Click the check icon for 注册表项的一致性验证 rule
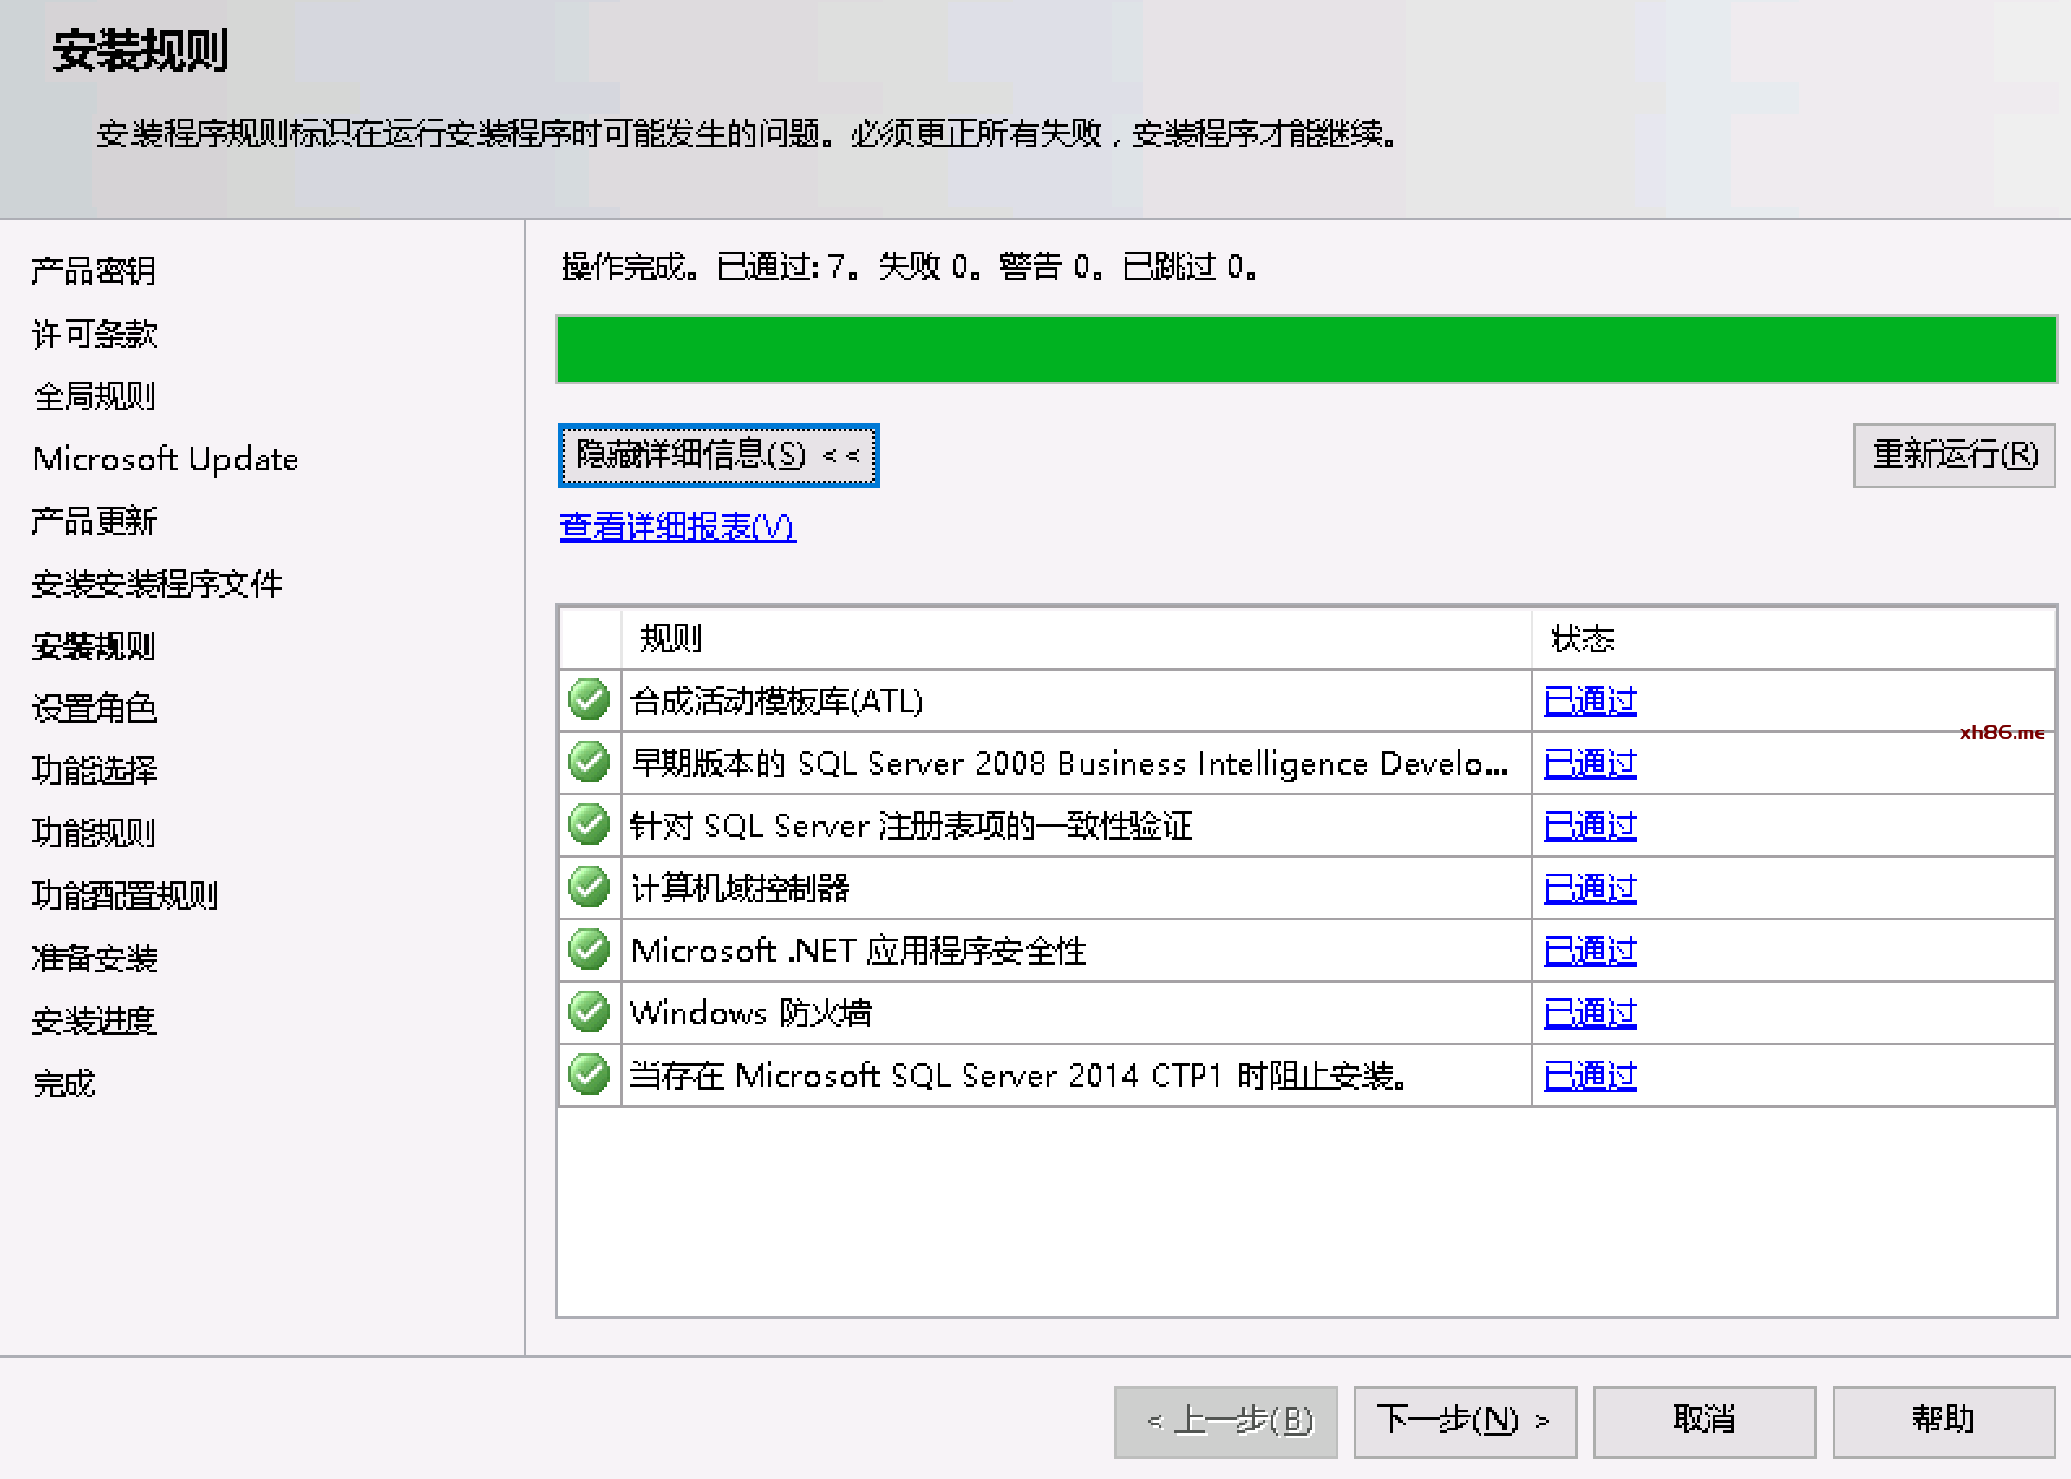Image resolution: width=2071 pixels, height=1479 pixels. [589, 825]
